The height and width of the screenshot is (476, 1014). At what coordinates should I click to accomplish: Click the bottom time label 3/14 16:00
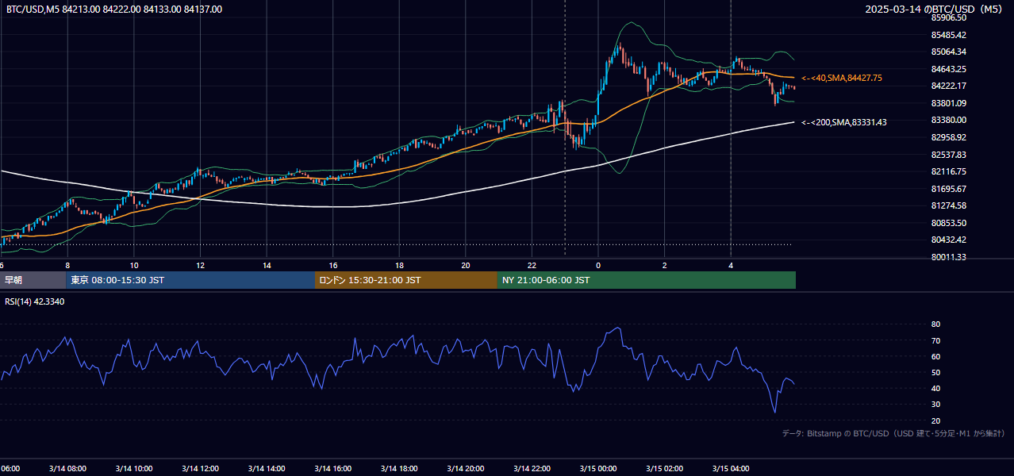tap(332, 469)
